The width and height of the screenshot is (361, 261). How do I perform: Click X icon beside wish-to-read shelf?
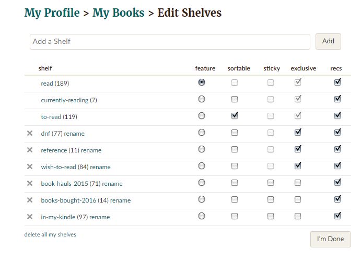coord(30,167)
